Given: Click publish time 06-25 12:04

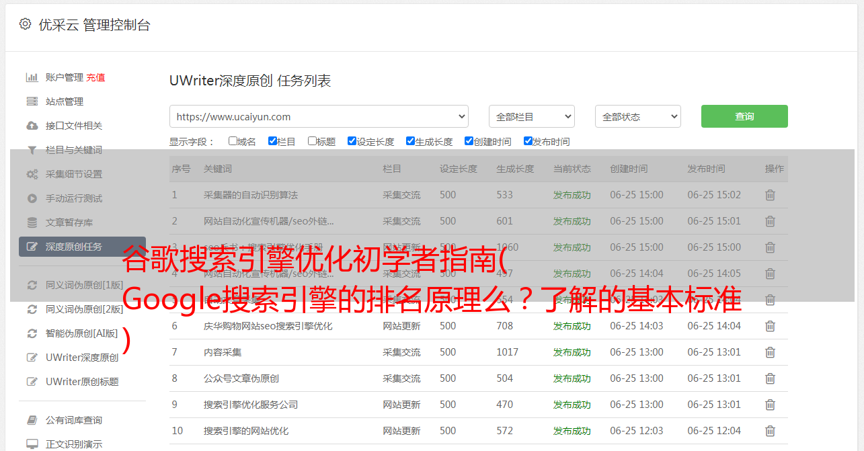Looking at the screenshot, I should pyautogui.click(x=714, y=431).
